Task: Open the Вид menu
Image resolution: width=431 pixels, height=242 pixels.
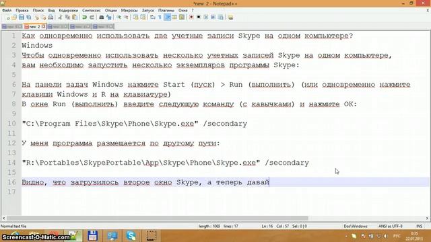Action: [51, 11]
